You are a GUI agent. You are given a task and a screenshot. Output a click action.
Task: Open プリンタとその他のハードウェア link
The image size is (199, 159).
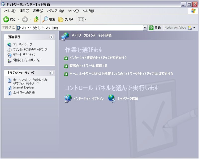[30, 50]
